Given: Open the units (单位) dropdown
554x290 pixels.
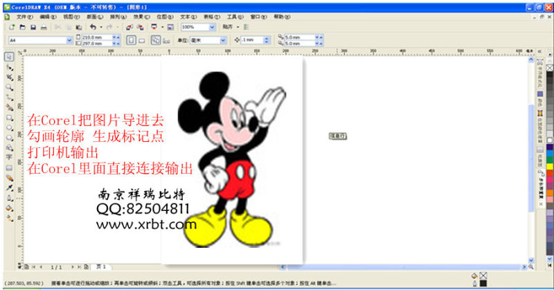Looking at the screenshot, I should [x=223, y=40].
